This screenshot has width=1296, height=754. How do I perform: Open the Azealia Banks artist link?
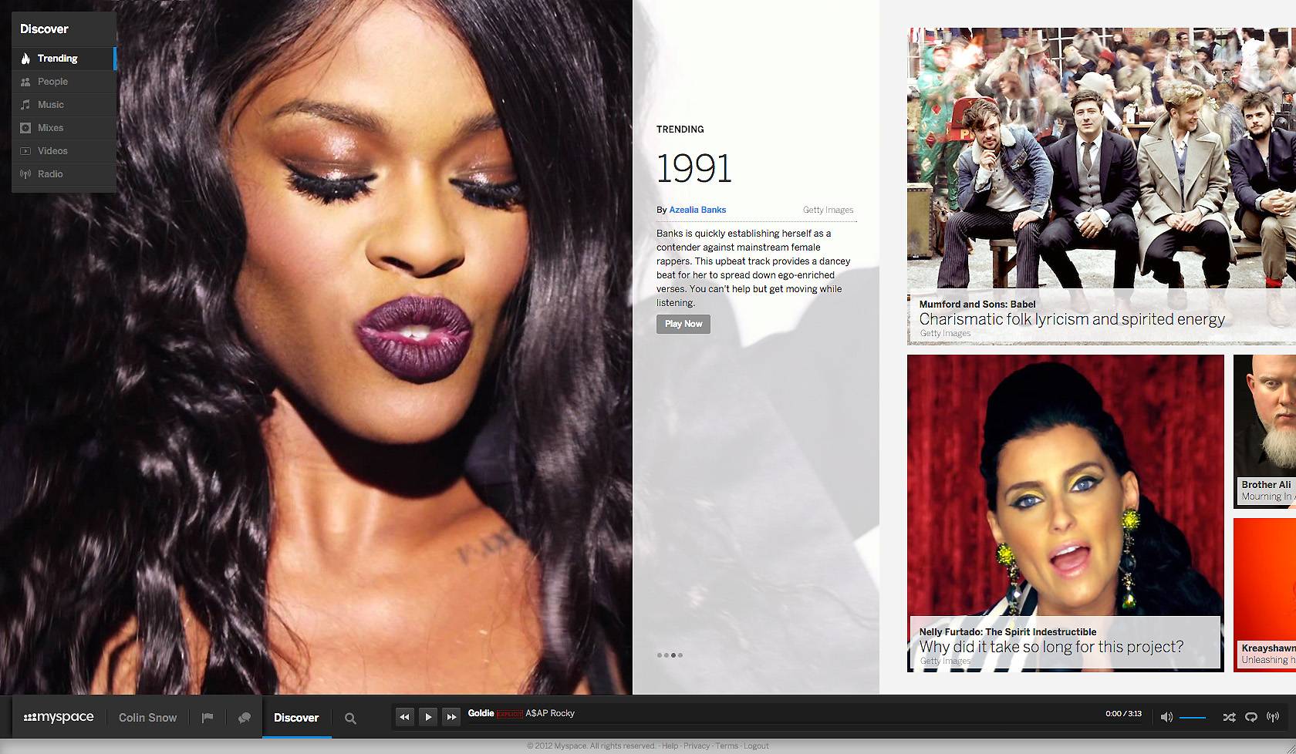click(x=697, y=210)
